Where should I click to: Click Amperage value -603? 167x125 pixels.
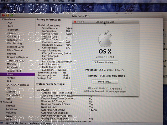click(x=65, y=76)
